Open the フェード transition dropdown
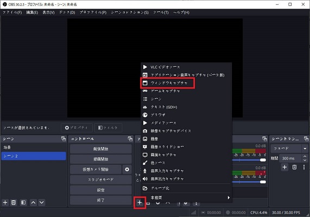Screen dimensions: 310x217 (289, 149)
